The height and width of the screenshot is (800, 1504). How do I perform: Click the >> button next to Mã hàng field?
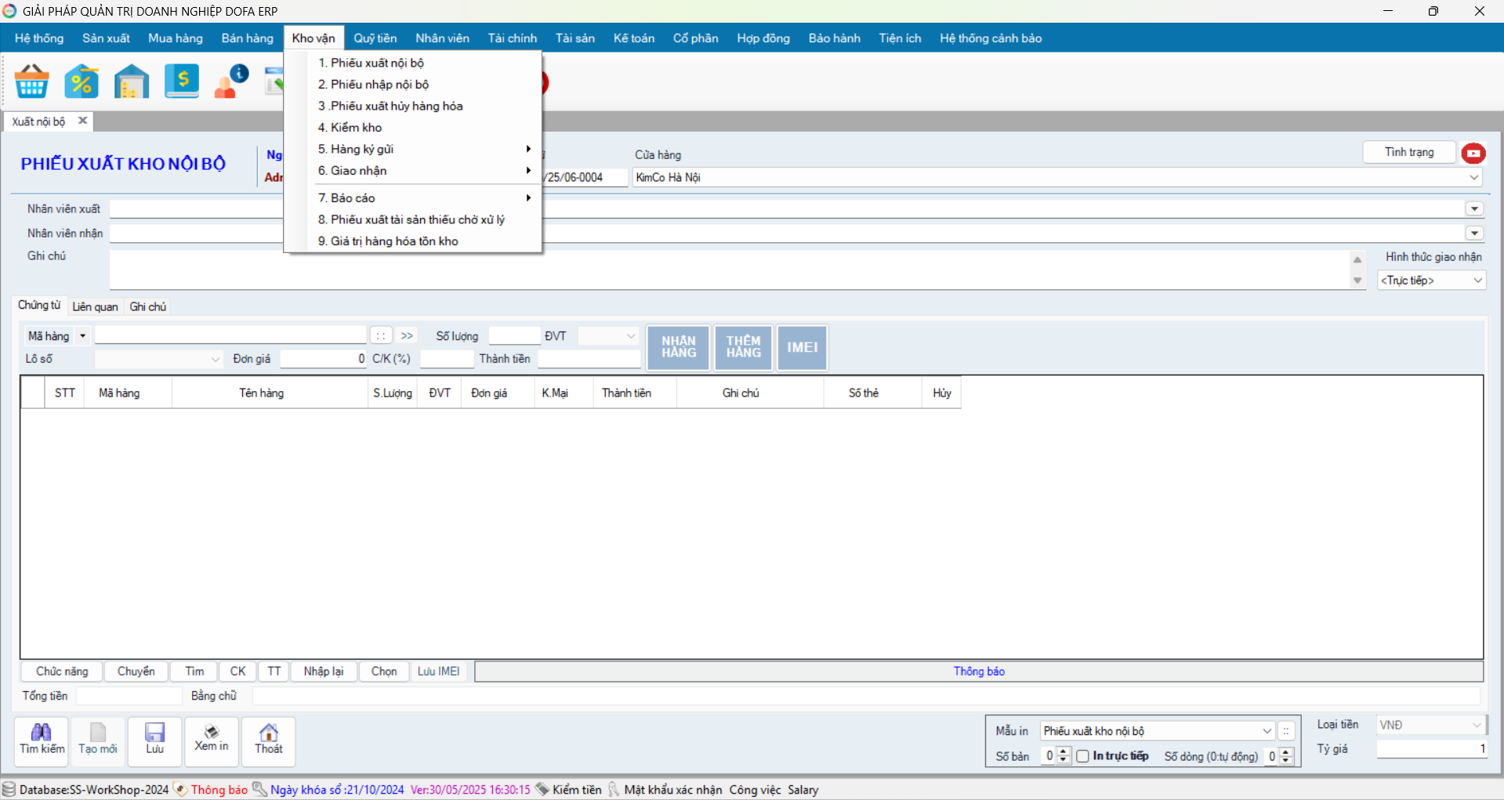[407, 336]
